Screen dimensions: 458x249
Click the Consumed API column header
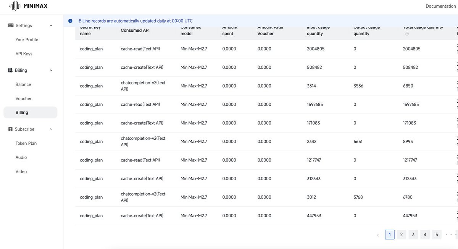135,30
